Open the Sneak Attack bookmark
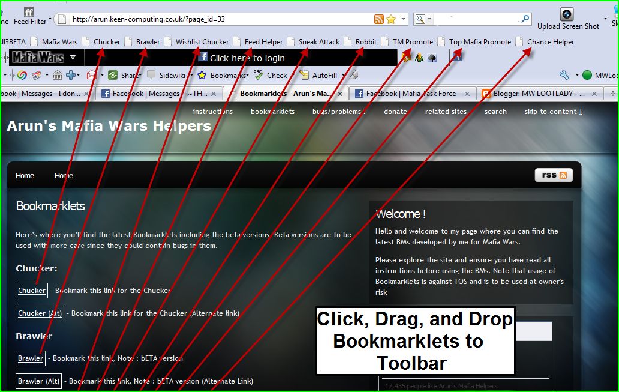Screen dimensions: 619x392 (x=314, y=41)
